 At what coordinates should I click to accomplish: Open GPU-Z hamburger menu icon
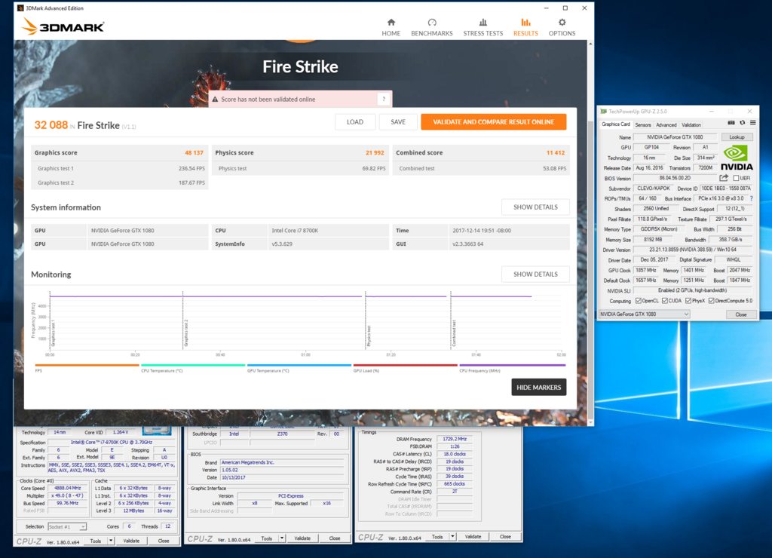click(x=753, y=123)
